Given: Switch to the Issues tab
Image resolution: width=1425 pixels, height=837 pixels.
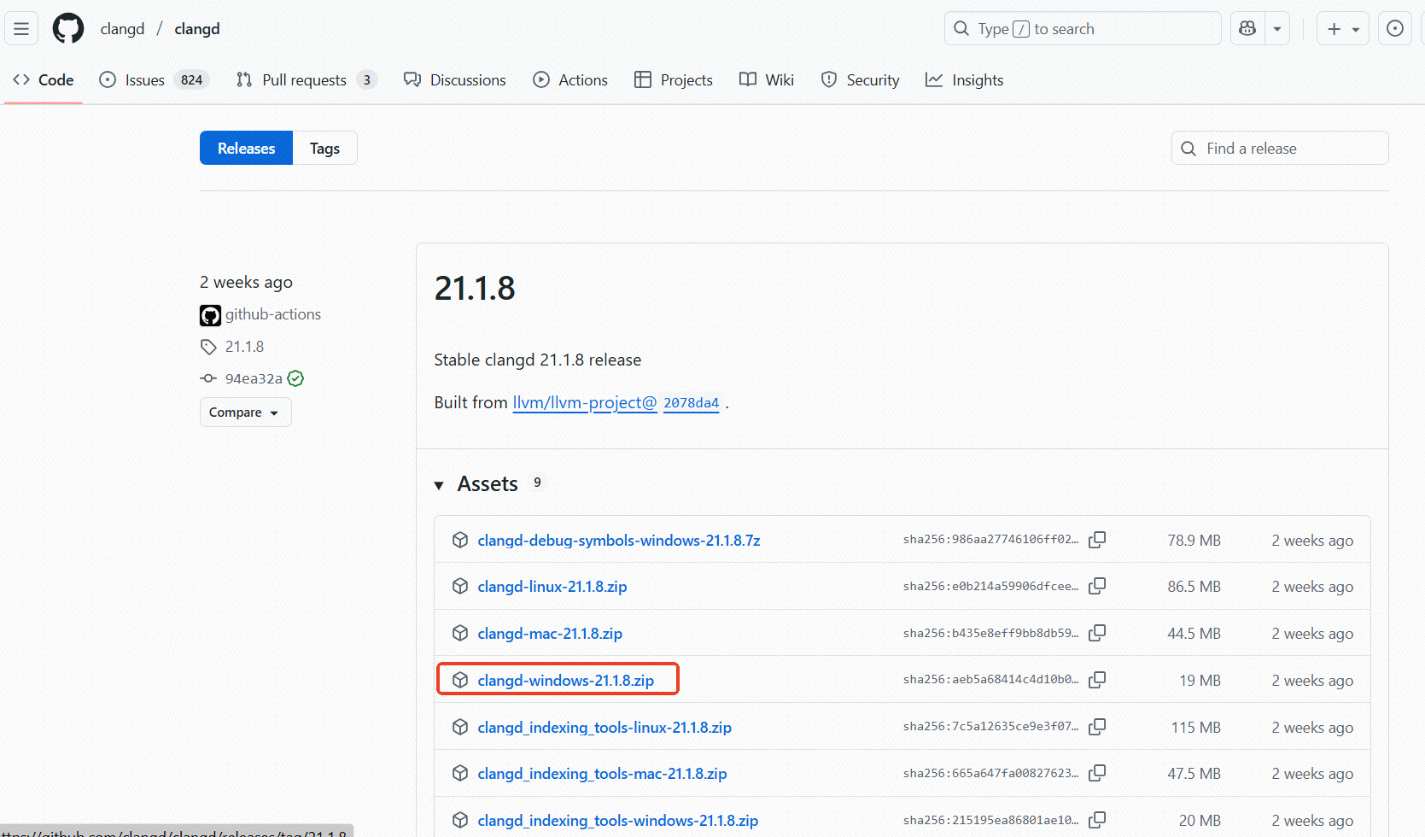Looking at the screenshot, I should coord(154,80).
